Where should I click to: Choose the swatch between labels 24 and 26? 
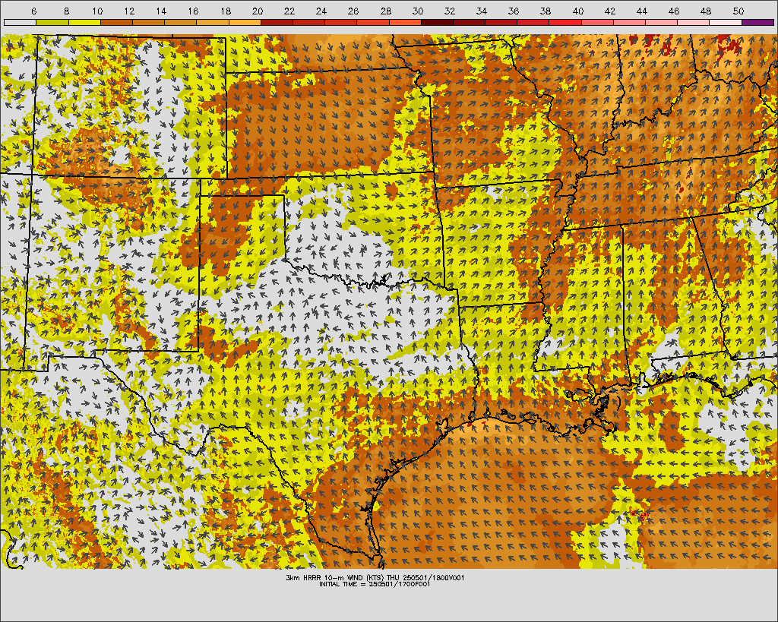[341, 22]
